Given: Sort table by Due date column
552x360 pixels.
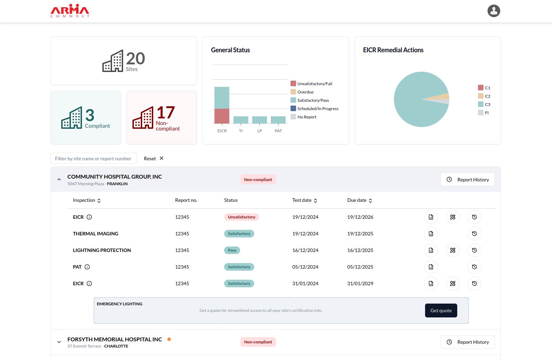Looking at the screenshot, I should 360,200.
